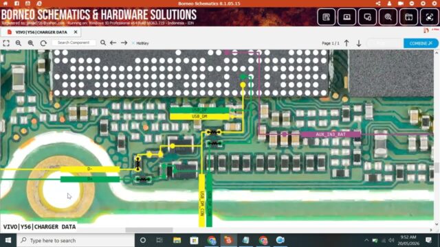Open Task View on taskbar
440x247 pixels.
(x=159, y=240)
